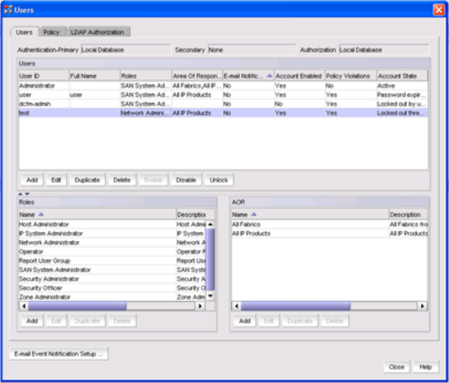Sort by Account Enabled column
Viewport: 449px width, 383px height.
(300, 76)
